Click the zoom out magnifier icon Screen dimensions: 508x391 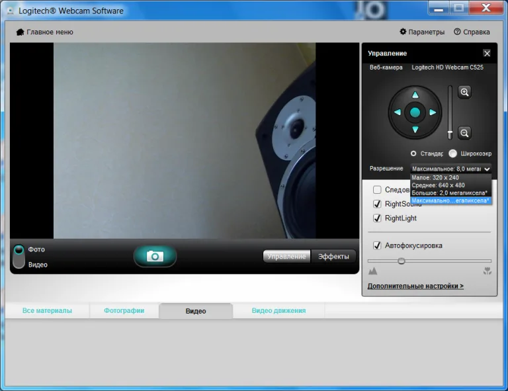click(464, 133)
